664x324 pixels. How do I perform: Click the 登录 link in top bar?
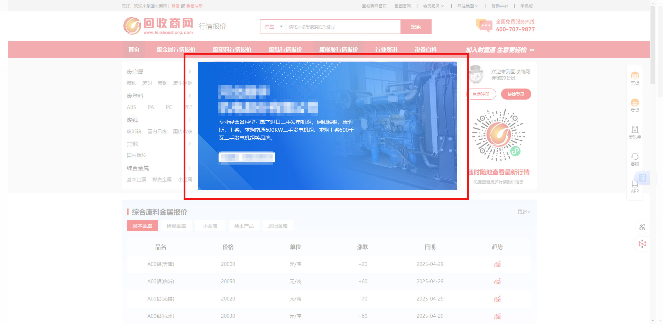pos(175,6)
